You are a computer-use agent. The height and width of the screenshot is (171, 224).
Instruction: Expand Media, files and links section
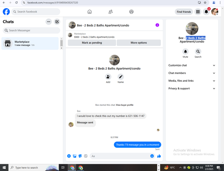(192, 81)
